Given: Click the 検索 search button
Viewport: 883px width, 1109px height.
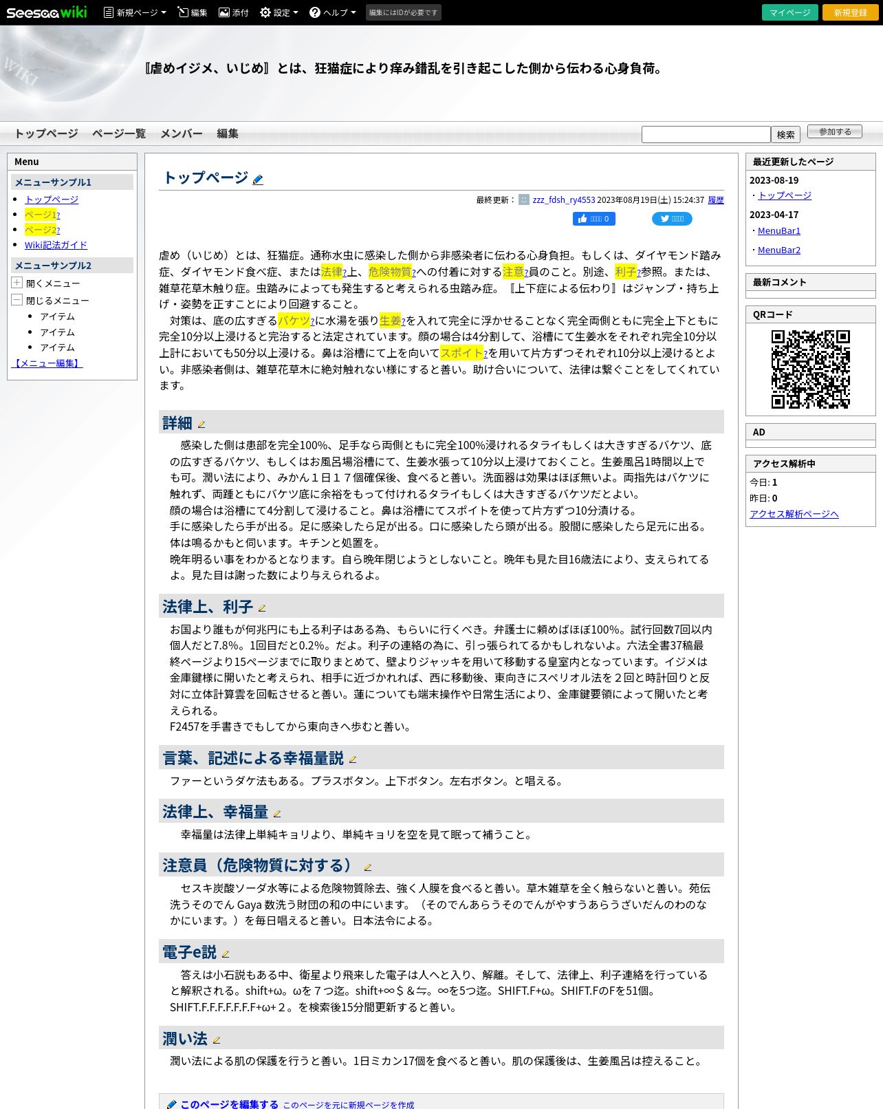Looking at the screenshot, I should tap(785, 134).
